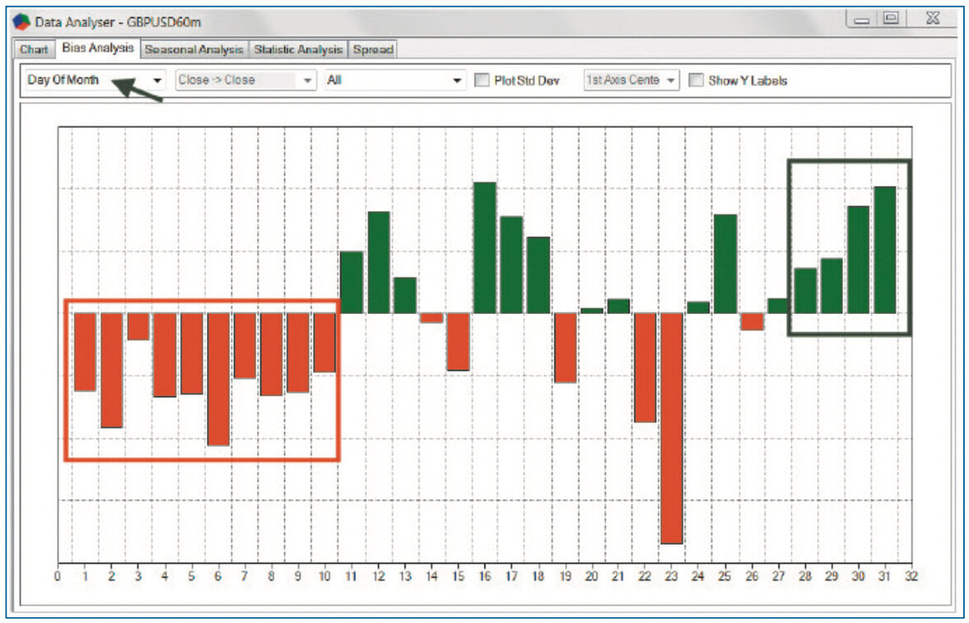
Task: Open the Day Of Month dropdown
Action: (95, 81)
